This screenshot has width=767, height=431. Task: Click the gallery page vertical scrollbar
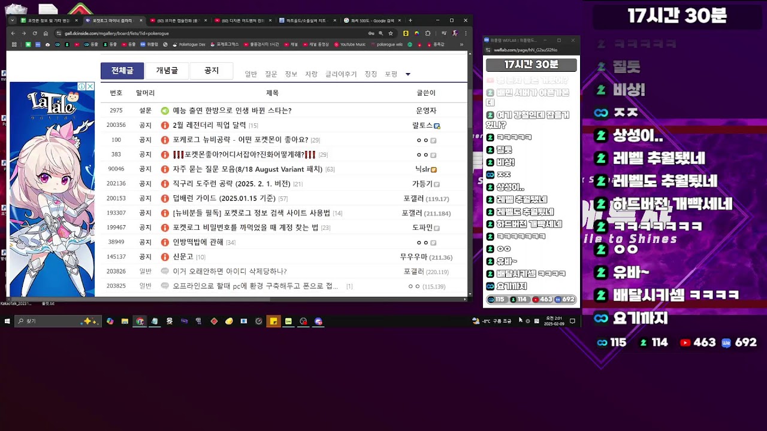tap(469, 174)
